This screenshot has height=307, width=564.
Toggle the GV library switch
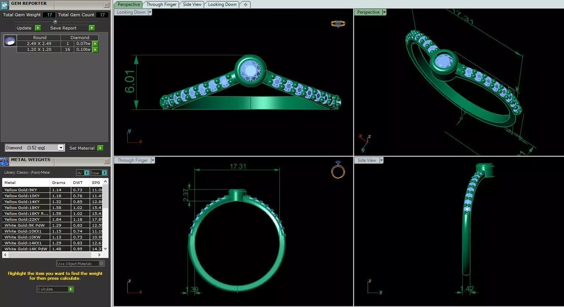coord(83,173)
